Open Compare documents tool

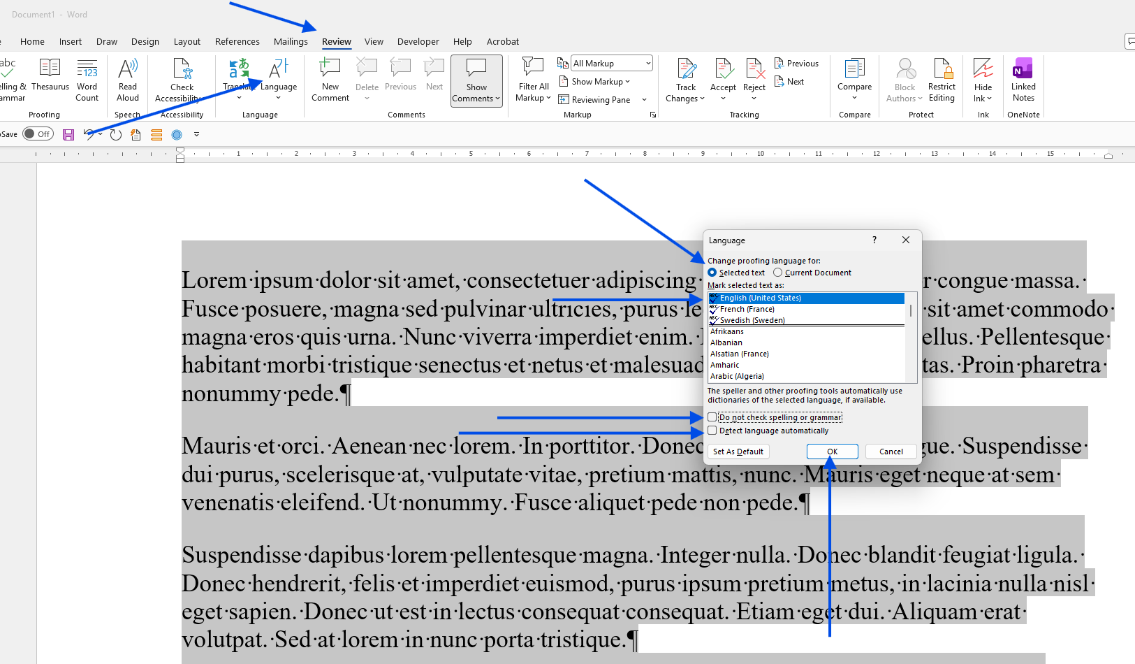point(855,80)
